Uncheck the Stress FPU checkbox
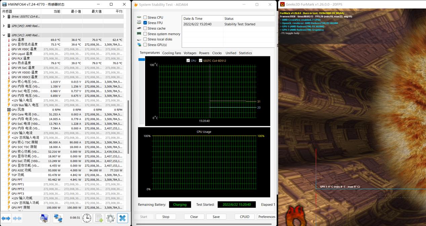 coord(145,23)
